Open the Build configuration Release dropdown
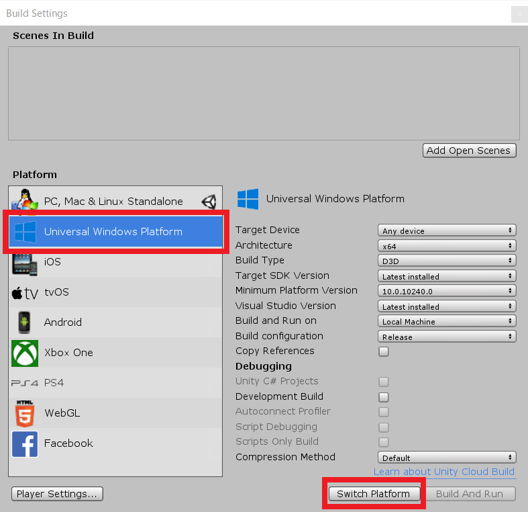 (x=447, y=336)
